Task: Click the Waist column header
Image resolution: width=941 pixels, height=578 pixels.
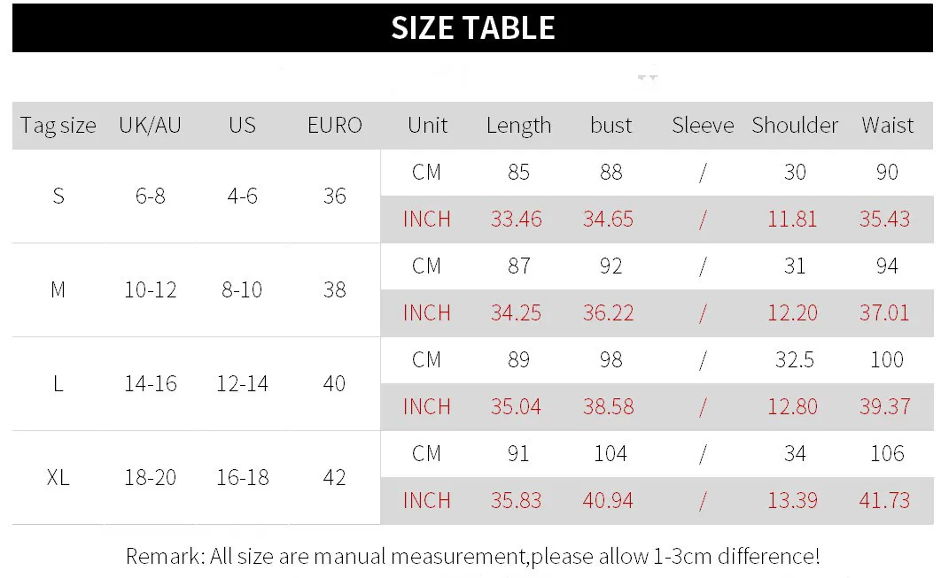Action: tap(887, 126)
